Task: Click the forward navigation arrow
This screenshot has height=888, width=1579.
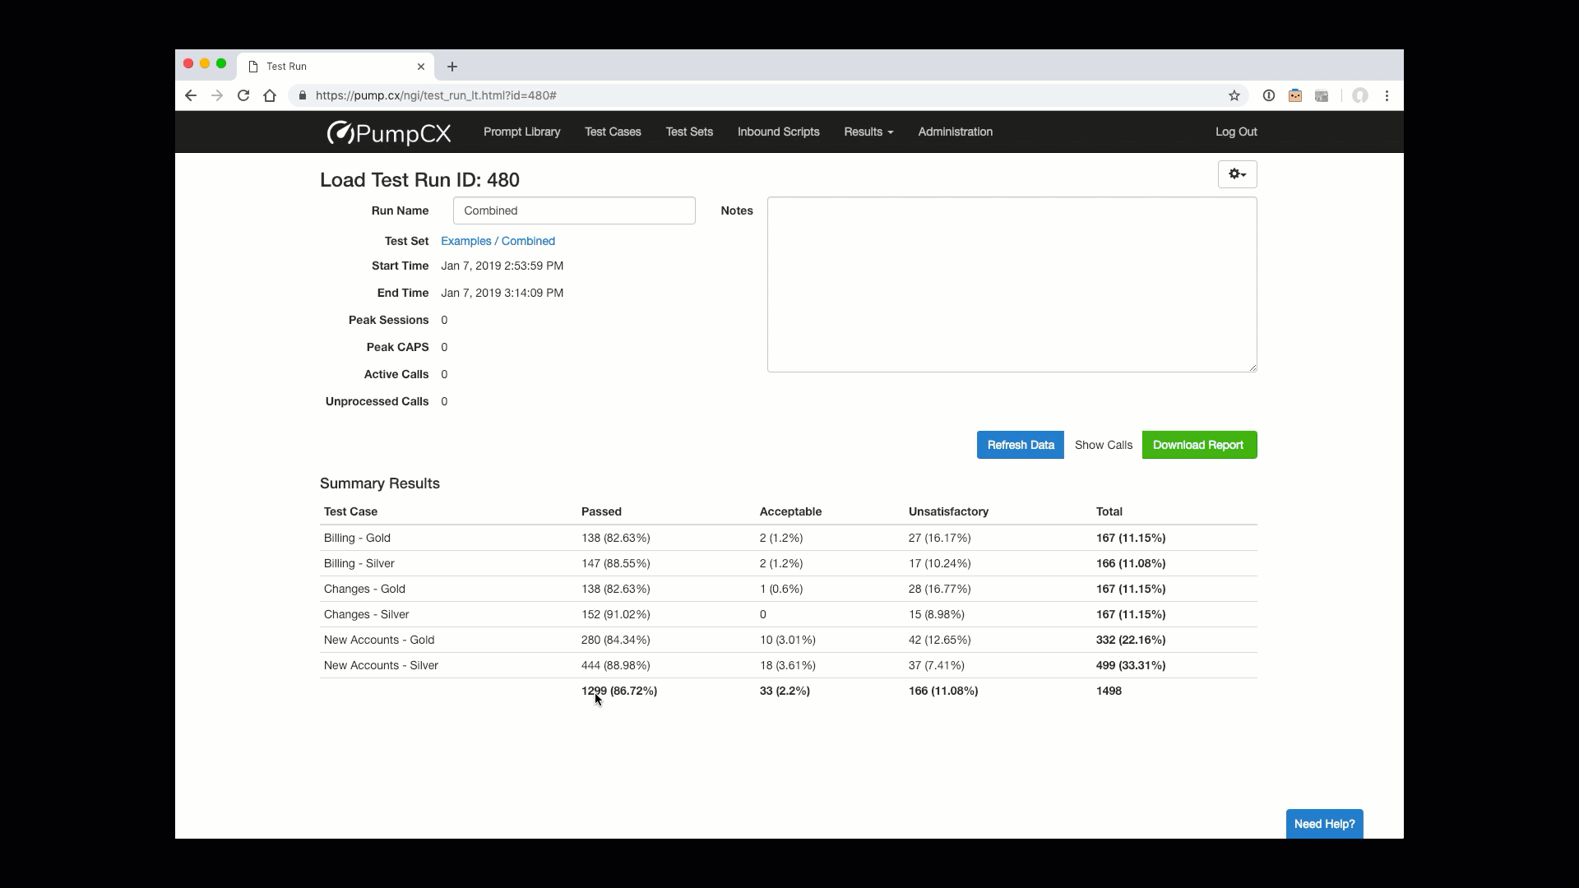Action: 216,95
